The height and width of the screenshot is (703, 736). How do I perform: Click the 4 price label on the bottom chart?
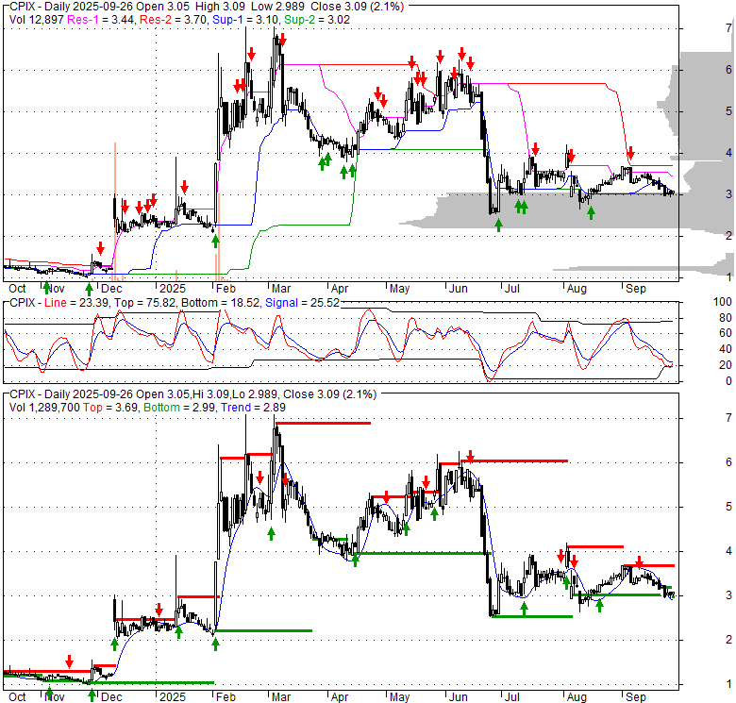click(728, 551)
